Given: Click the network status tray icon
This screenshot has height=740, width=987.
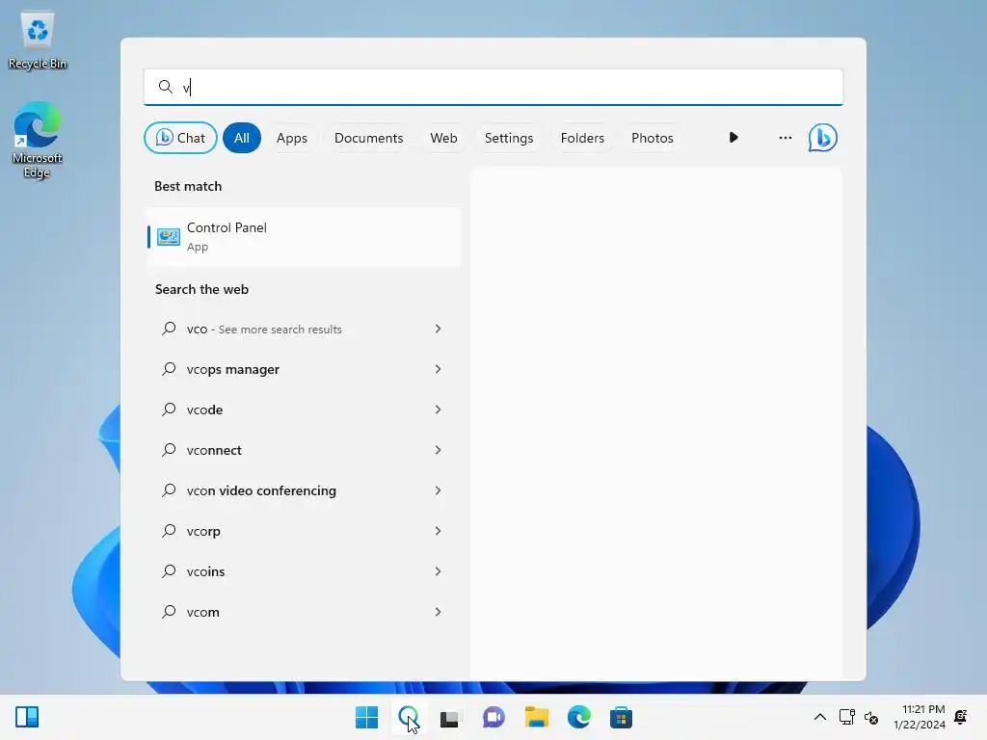Looking at the screenshot, I should 847,717.
